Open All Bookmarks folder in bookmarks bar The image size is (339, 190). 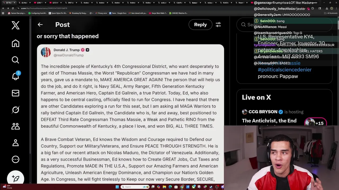point(331,13)
